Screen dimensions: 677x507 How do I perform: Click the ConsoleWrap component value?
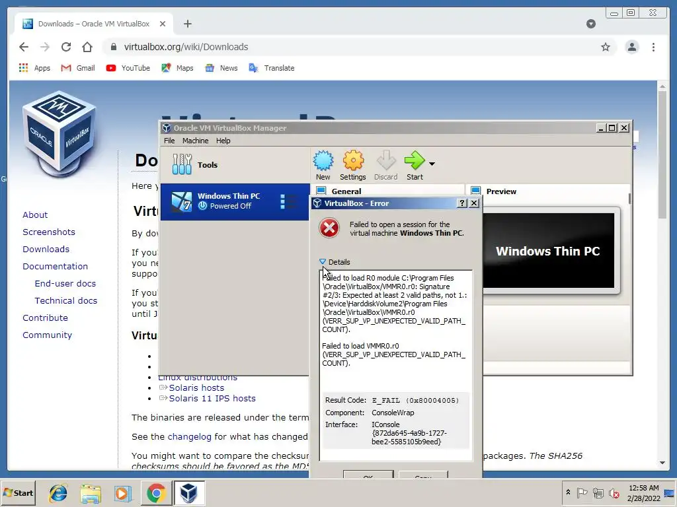pos(393,413)
